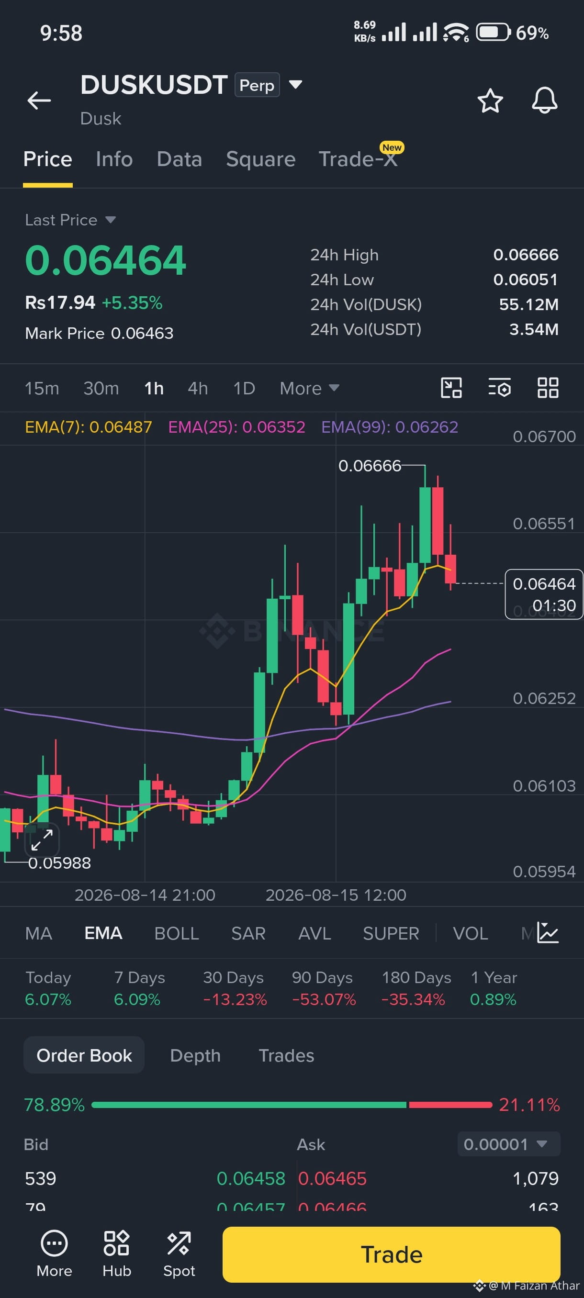
Task: Show the Trades tab
Action: 286,1055
